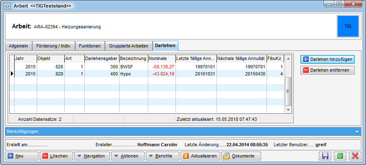Select the Darlehen tab
Image resolution: width=366 pixels, height=165 pixels.
[x=165, y=45]
